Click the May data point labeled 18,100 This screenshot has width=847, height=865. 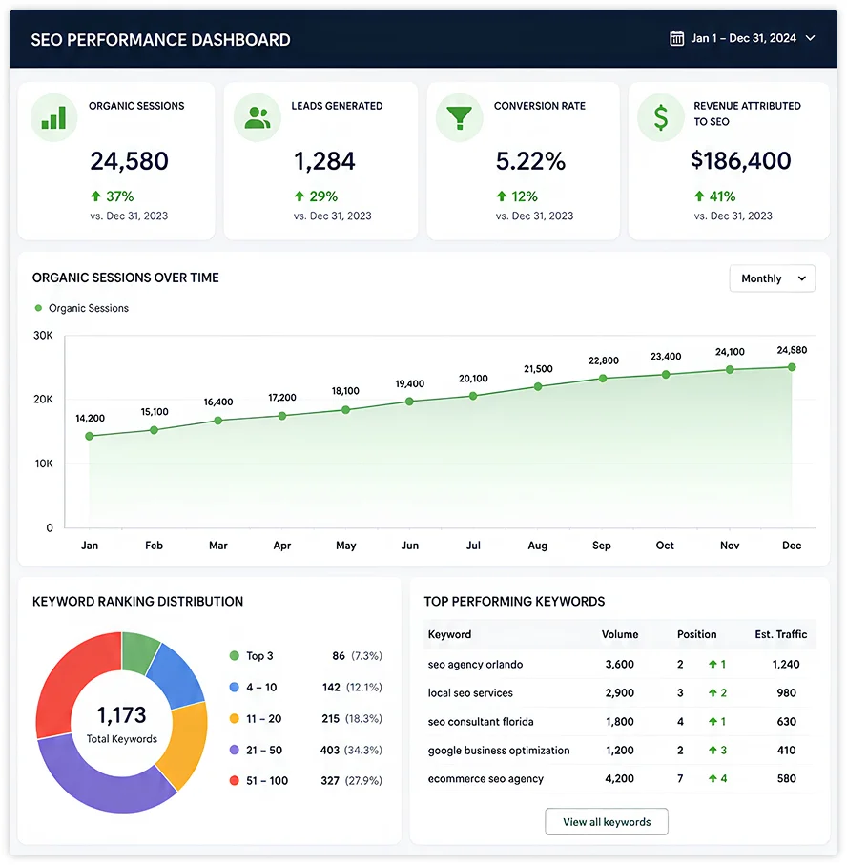pos(345,410)
